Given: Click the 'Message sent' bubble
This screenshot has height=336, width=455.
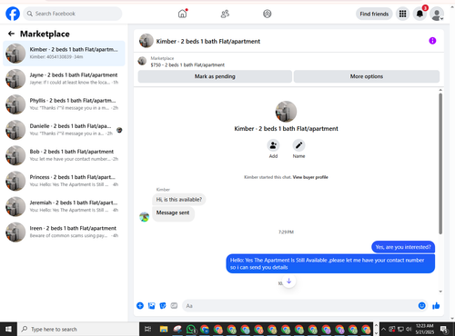Looking at the screenshot, I should tap(173, 213).
